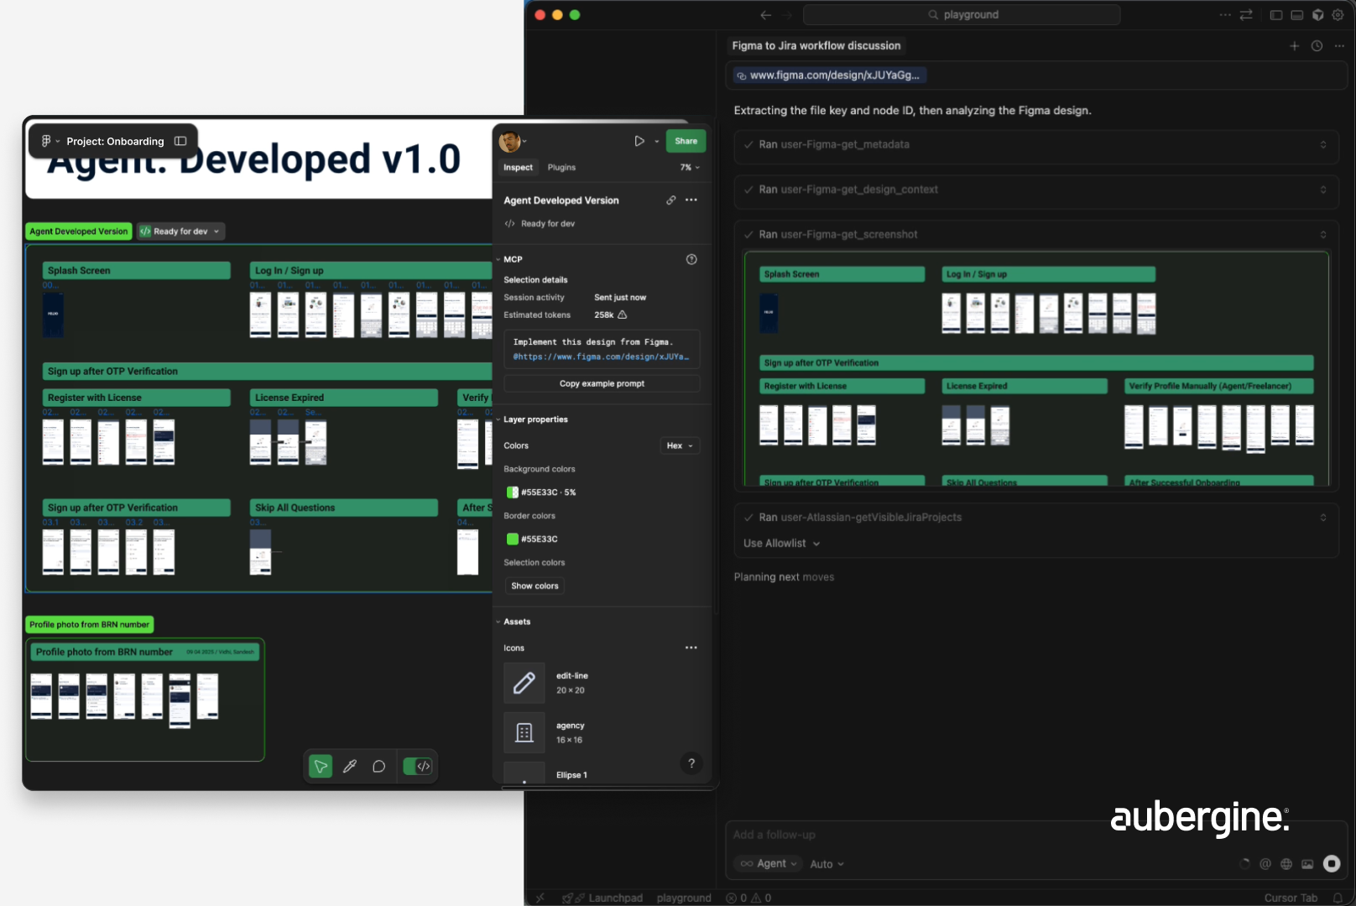Image resolution: width=1356 pixels, height=906 pixels.
Task: Select the edit-line pencil icon asset
Action: (x=524, y=683)
